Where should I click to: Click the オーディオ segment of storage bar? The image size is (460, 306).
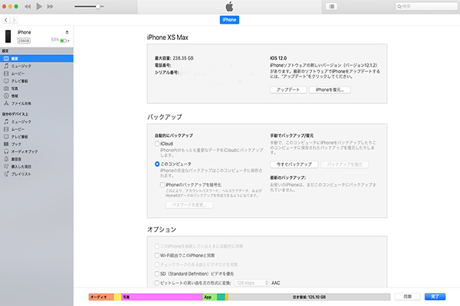(101, 297)
